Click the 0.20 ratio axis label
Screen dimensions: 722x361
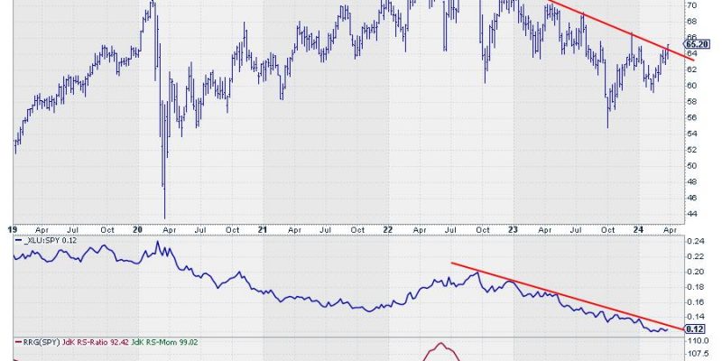click(x=695, y=272)
